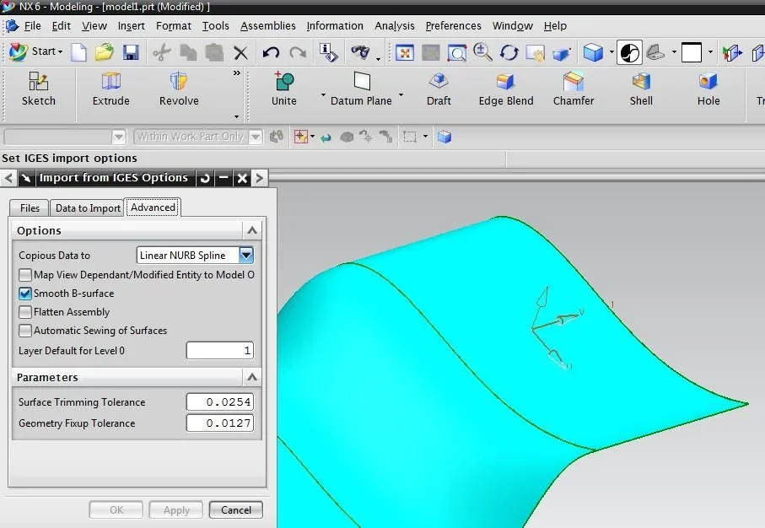Select the Extrude feature tool
Screen dimensions: 765x528
[110, 83]
